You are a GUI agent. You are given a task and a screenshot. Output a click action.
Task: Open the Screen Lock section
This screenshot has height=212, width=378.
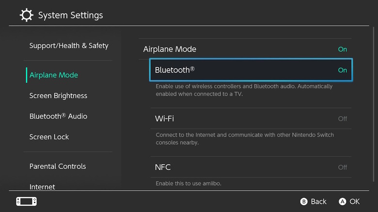(49, 137)
